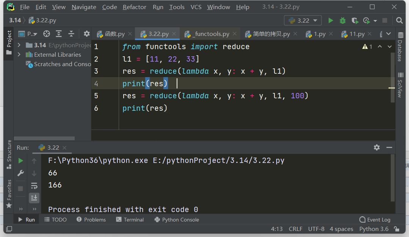Run the 3.22 configuration from the top toolbar

[331, 20]
